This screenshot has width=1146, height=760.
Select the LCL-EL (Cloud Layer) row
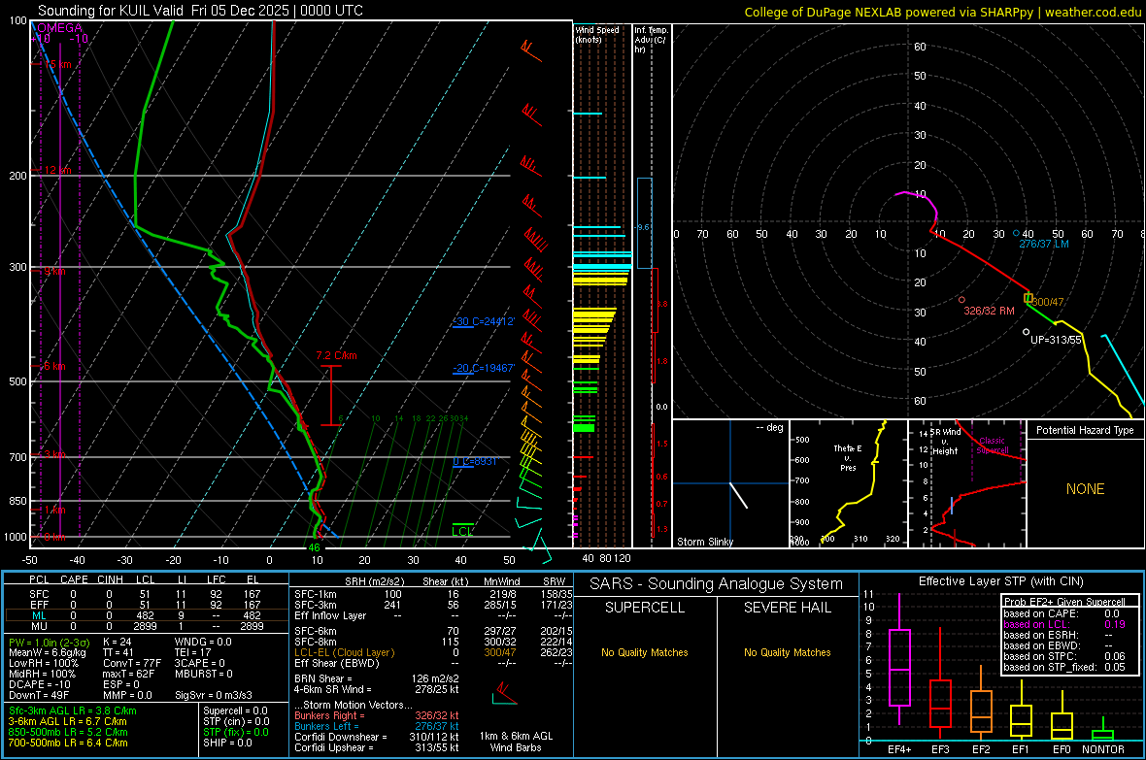click(x=433, y=652)
